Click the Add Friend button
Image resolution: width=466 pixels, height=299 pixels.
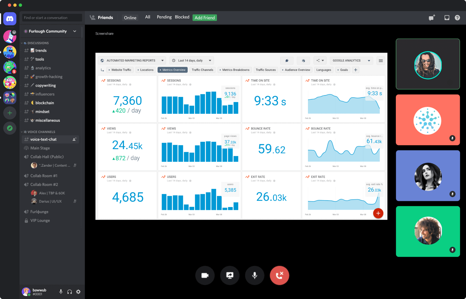[x=205, y=18]
